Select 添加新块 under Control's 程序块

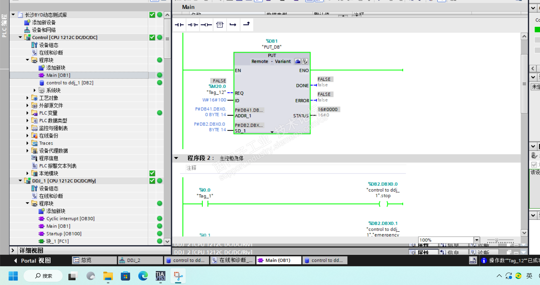(x=56, y=68)
